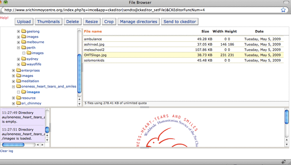This screenshot has height=165, width=291.
Task: Sort by File name column
Action: pyautogui.click(x=93, y=31)
